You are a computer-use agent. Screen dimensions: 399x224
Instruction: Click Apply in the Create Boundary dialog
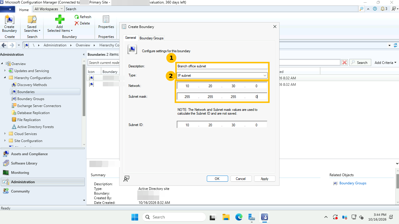265,179
